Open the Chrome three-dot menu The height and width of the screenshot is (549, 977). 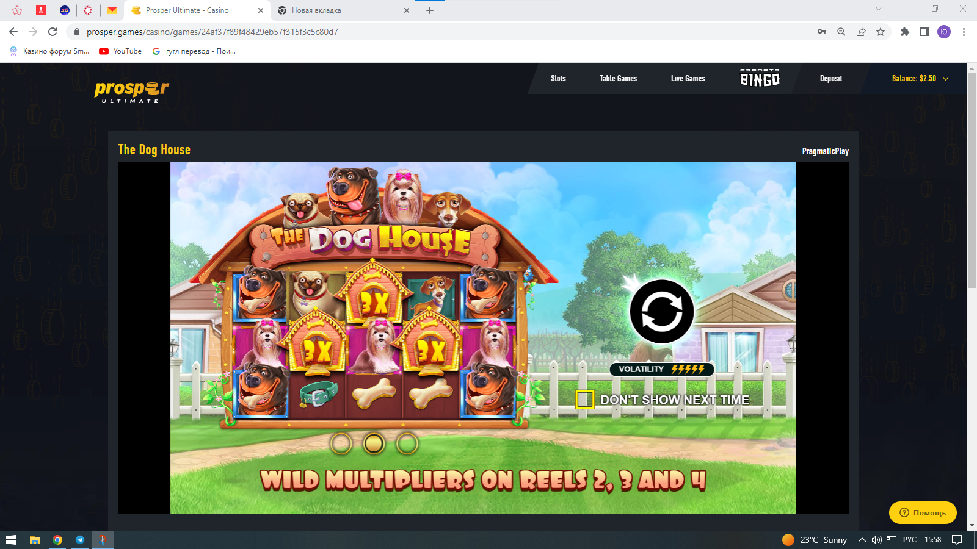(964, 32)
